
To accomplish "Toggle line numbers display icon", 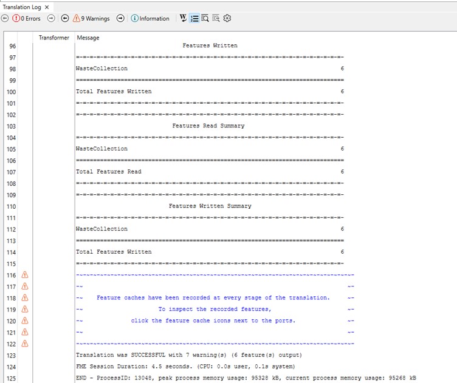I will [x=194, y=18].
